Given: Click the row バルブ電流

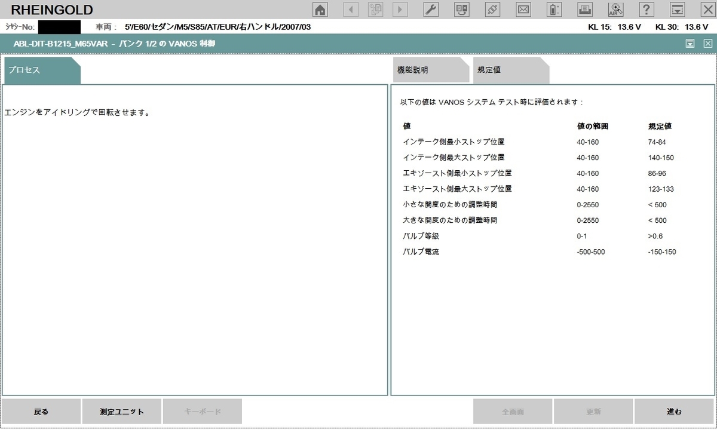Looking at the screenshot, I should pos(541,252).
